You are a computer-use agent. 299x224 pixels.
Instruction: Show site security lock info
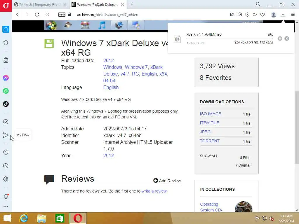click(70, 15)
